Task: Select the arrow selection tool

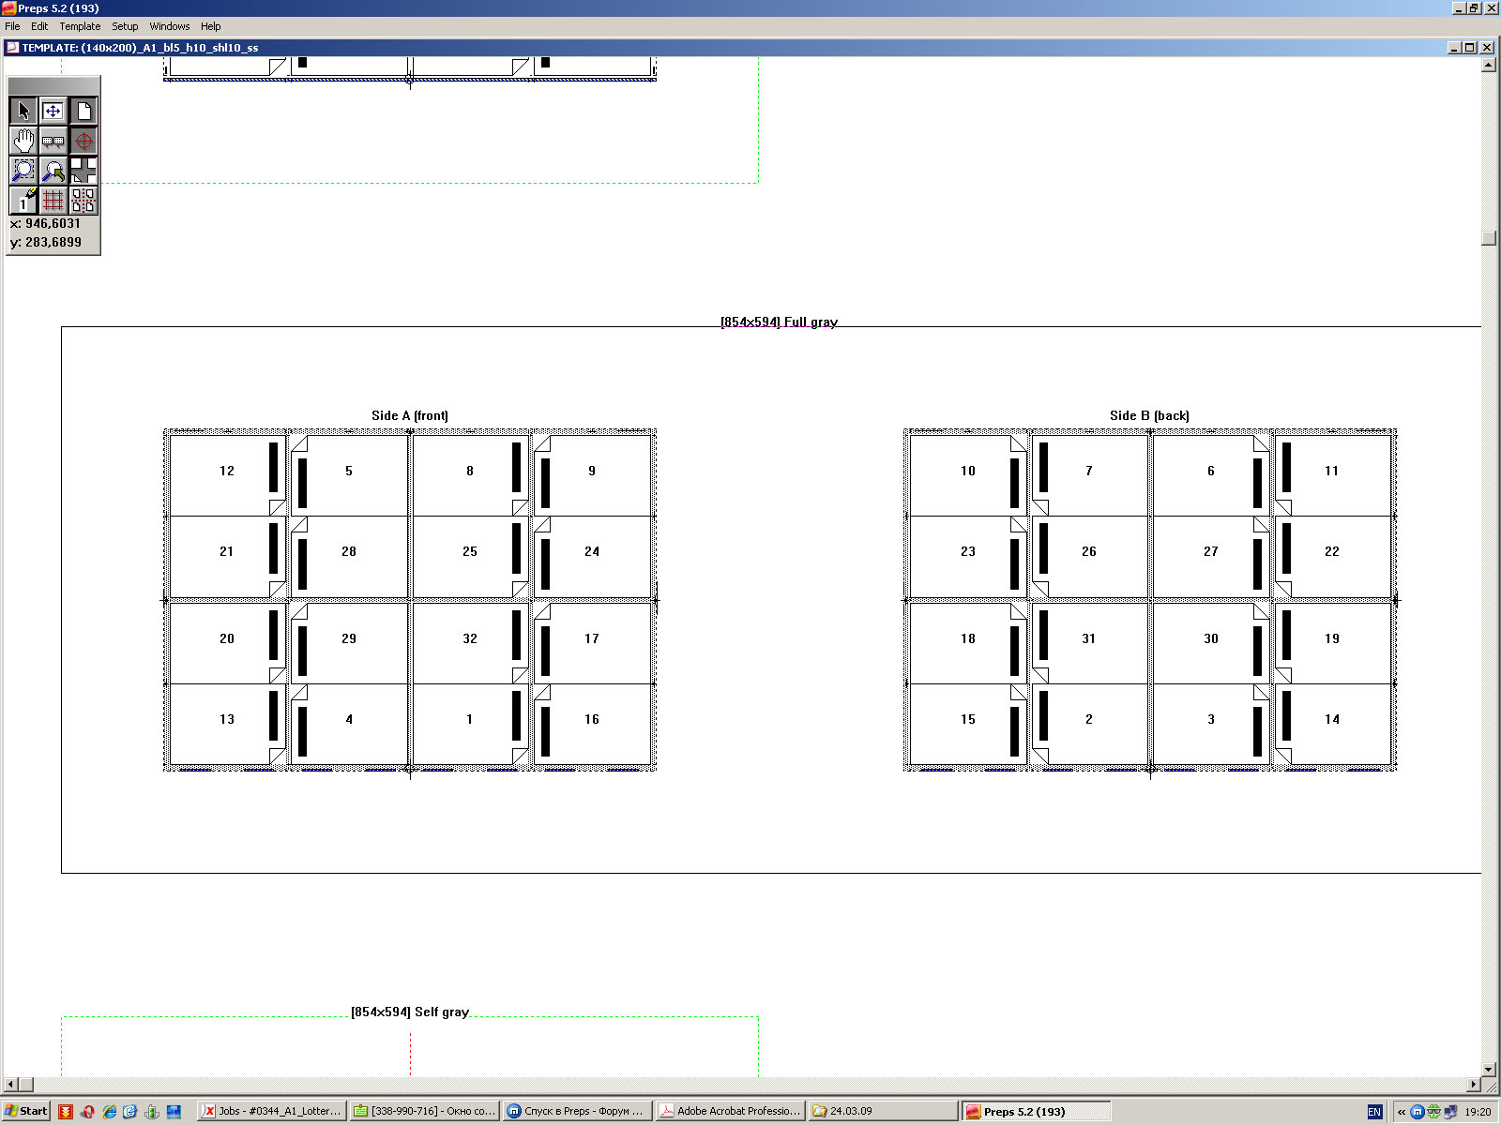Action: click(23, 112)
